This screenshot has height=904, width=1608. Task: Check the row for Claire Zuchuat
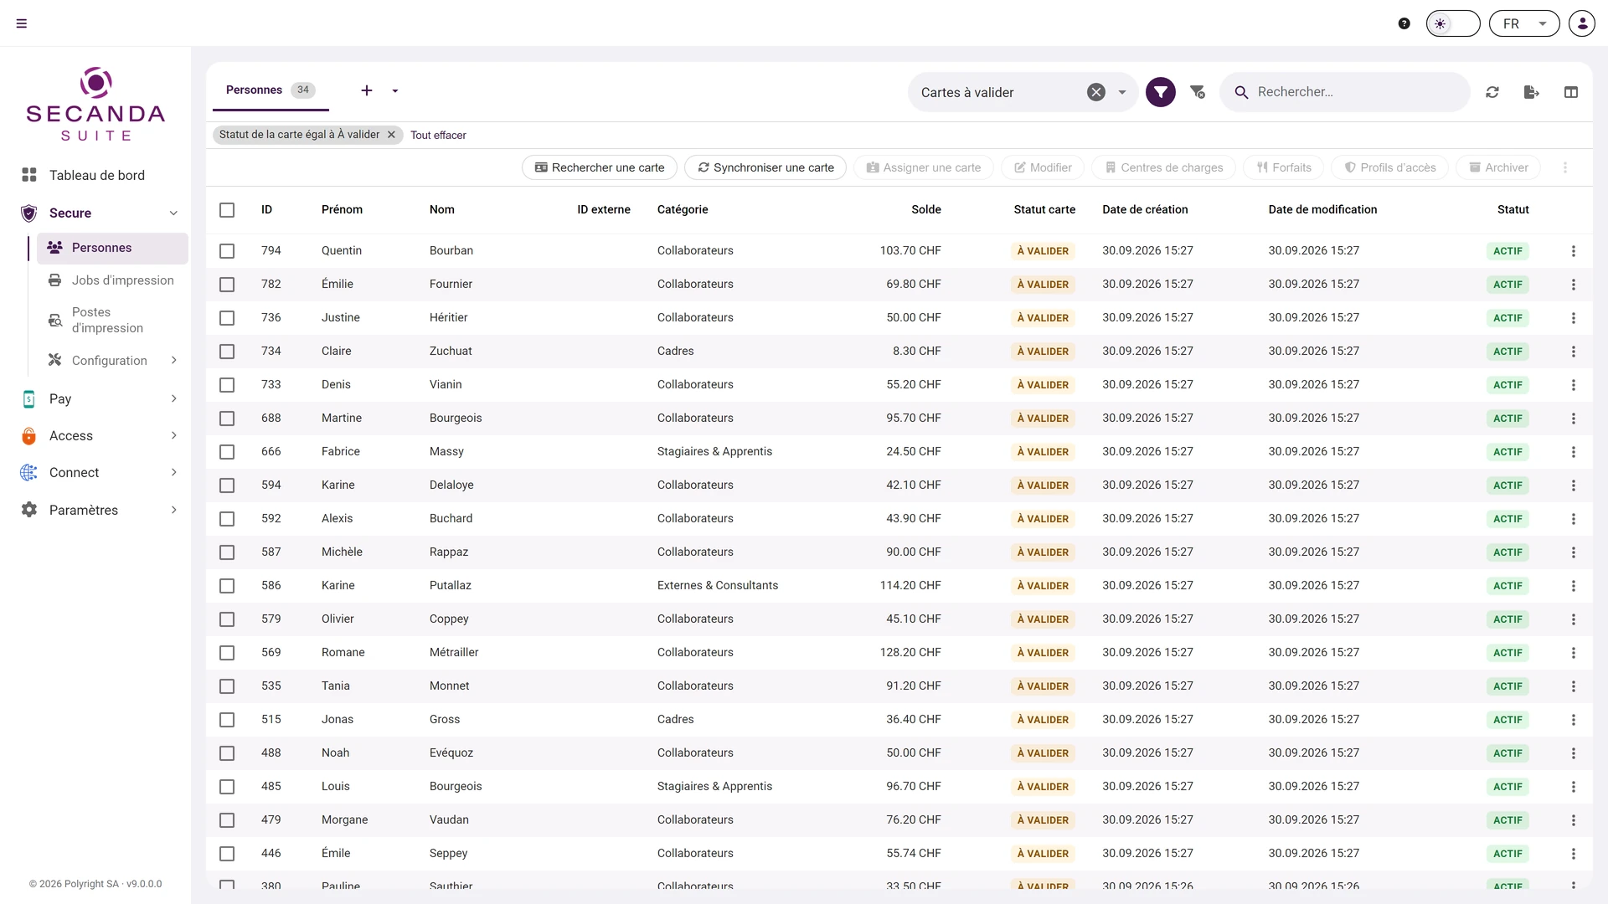click(x=227, y=352)
